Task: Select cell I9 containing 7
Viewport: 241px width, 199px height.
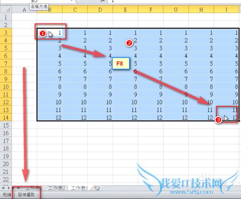Action: tap(227, 79)
